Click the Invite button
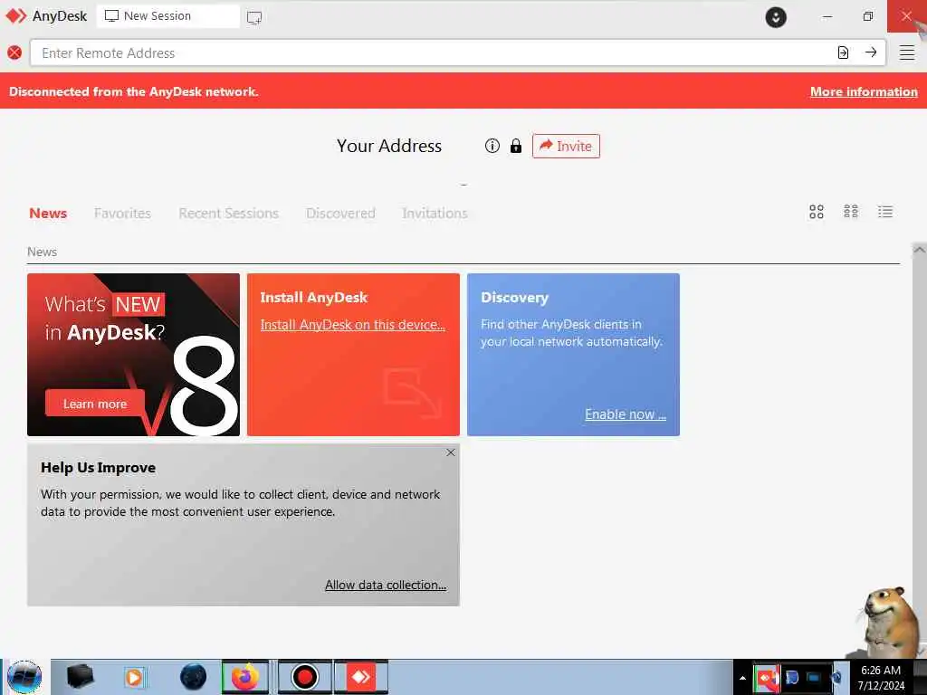The width and height of the screenshot is (927, 695). pos(566,146)
